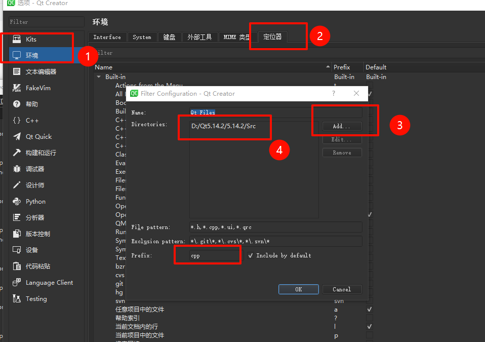Click the Cancel button
This screenshot has height=342, width=485.
342,289
